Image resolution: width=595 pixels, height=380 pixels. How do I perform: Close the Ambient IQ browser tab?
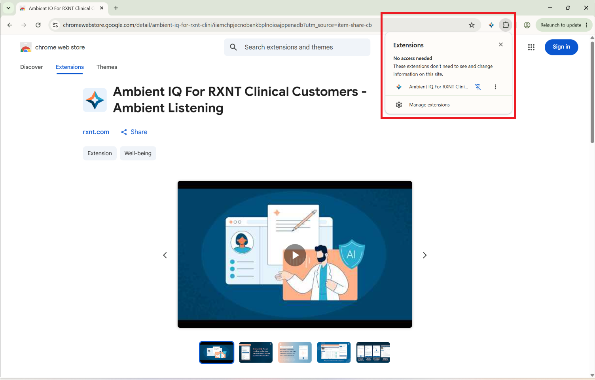(x=102, y=8)
